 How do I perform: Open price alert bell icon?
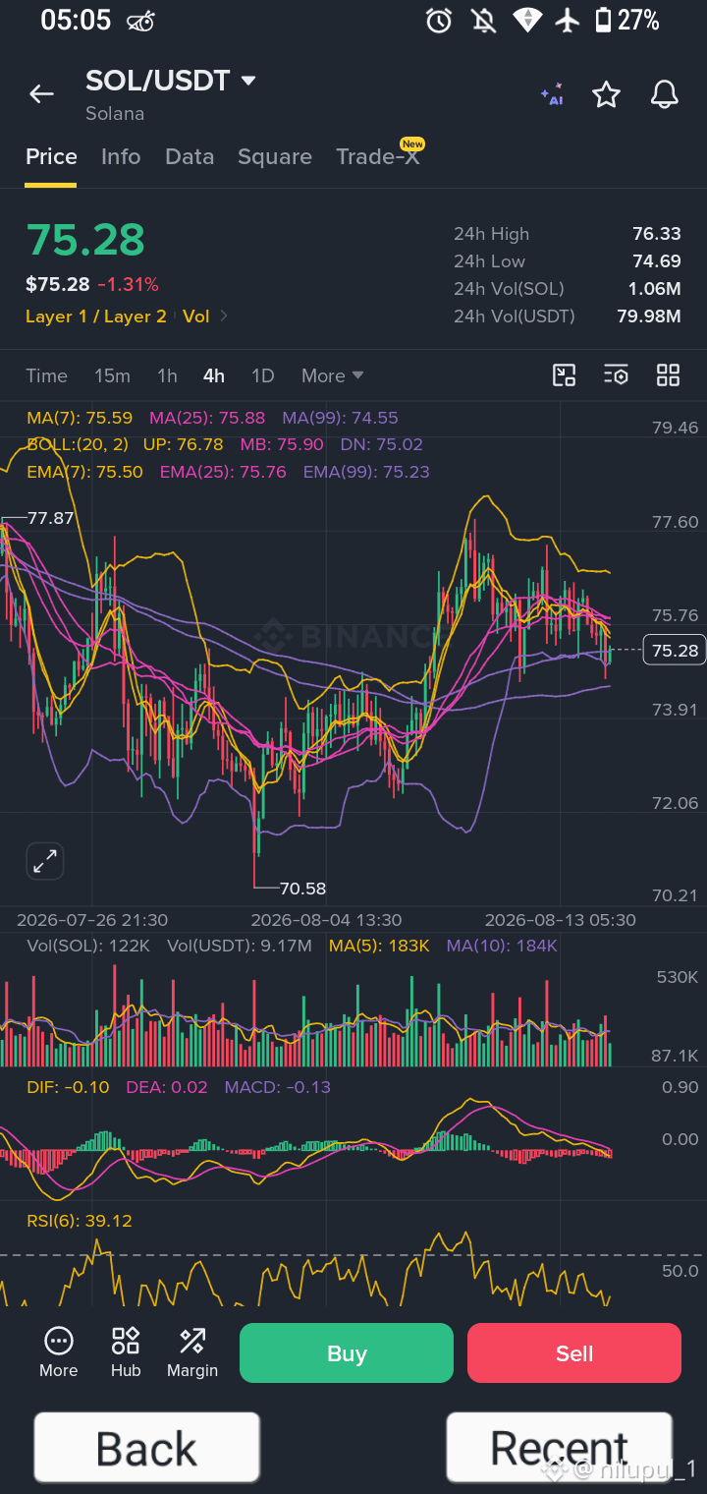665,94
